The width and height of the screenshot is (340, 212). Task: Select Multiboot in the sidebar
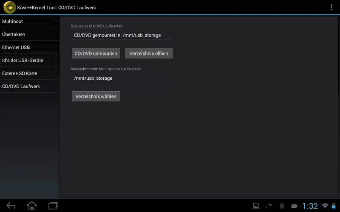[x=29, y=22]
